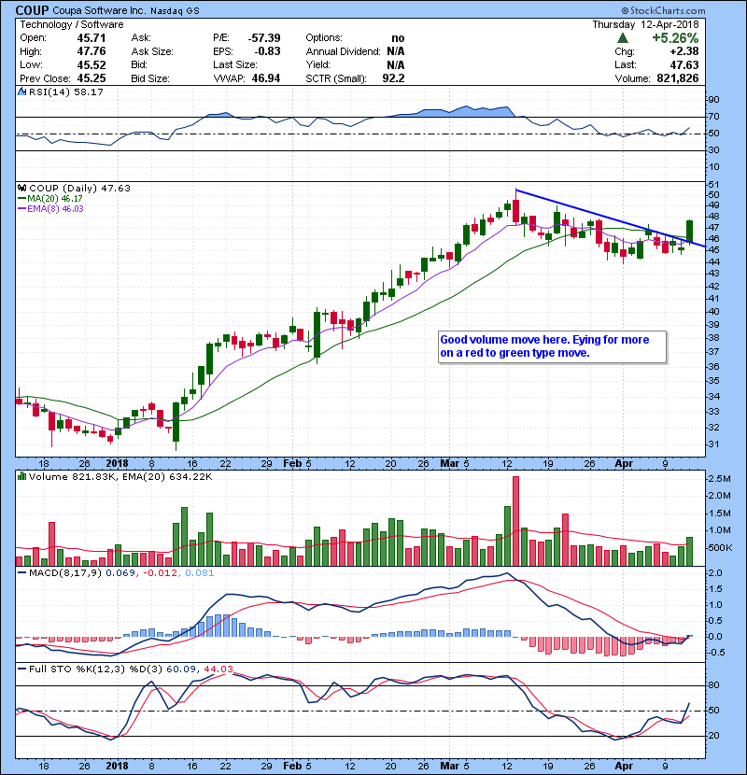
Task: Click the RSI(14) 58.17 reading
Action: pyautogui.click(x=66, y=92)
